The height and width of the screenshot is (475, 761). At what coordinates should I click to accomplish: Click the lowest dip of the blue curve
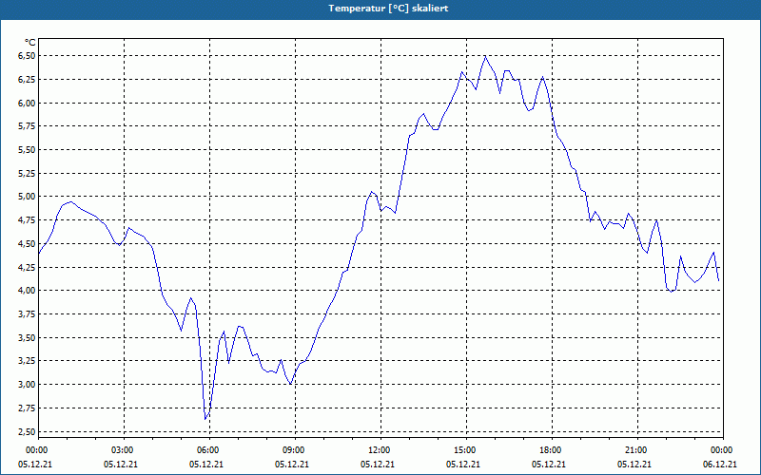(x=205, y=418)
